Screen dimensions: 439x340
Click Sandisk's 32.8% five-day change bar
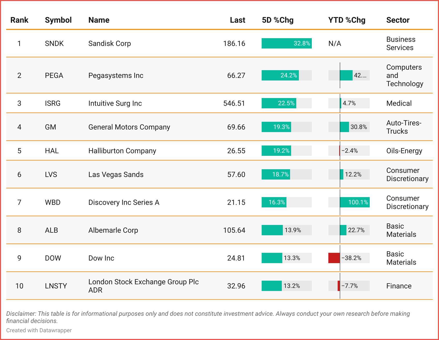point(286,43)
